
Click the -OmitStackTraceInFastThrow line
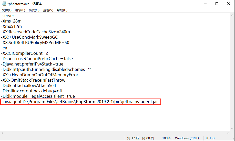(x=33, y=80)
